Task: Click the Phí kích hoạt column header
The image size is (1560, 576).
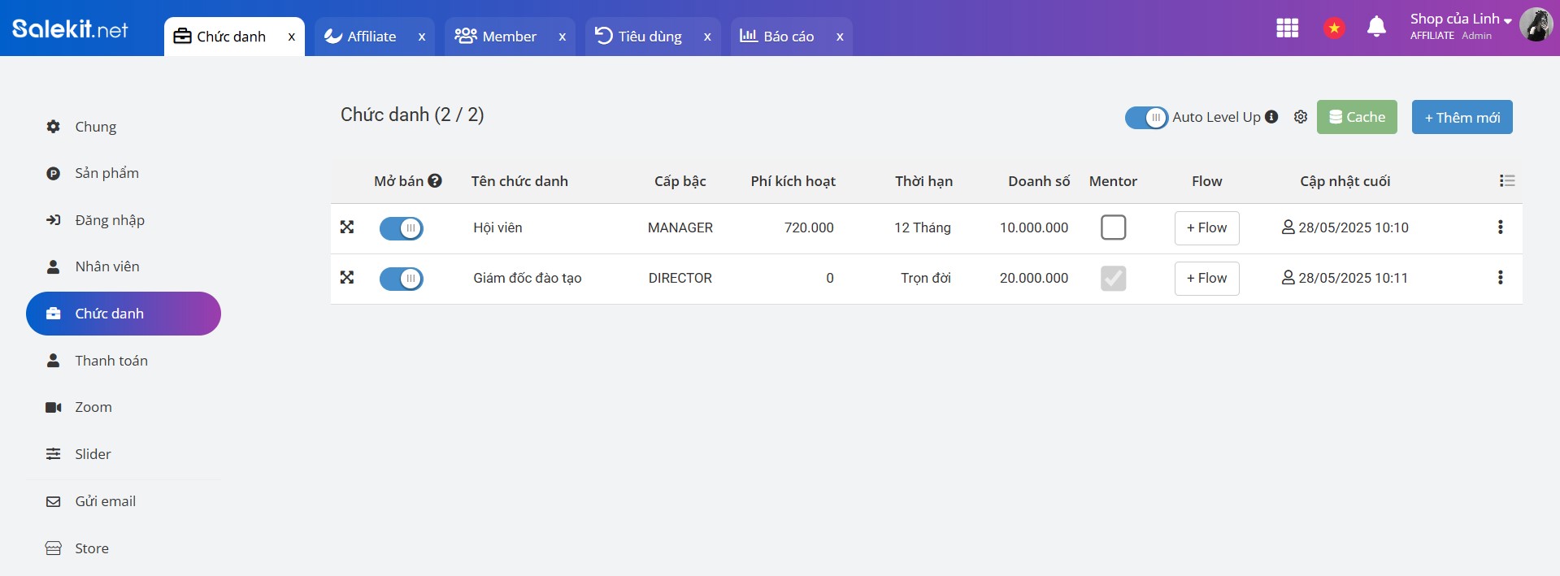Action: click(793, 181)
